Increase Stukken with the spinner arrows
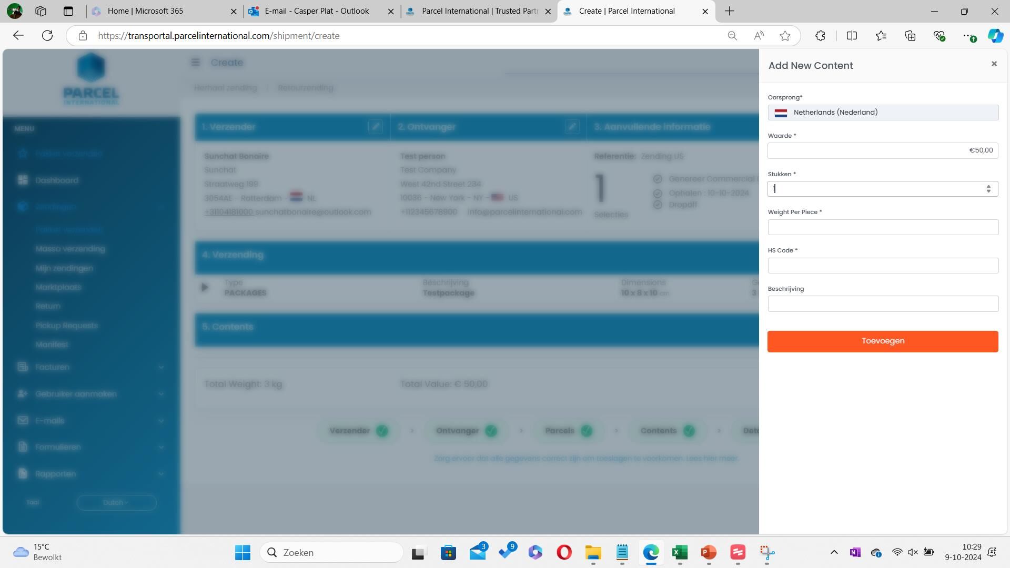The height and width of the screenshot is (568, 1010). [x=988, y=186]
